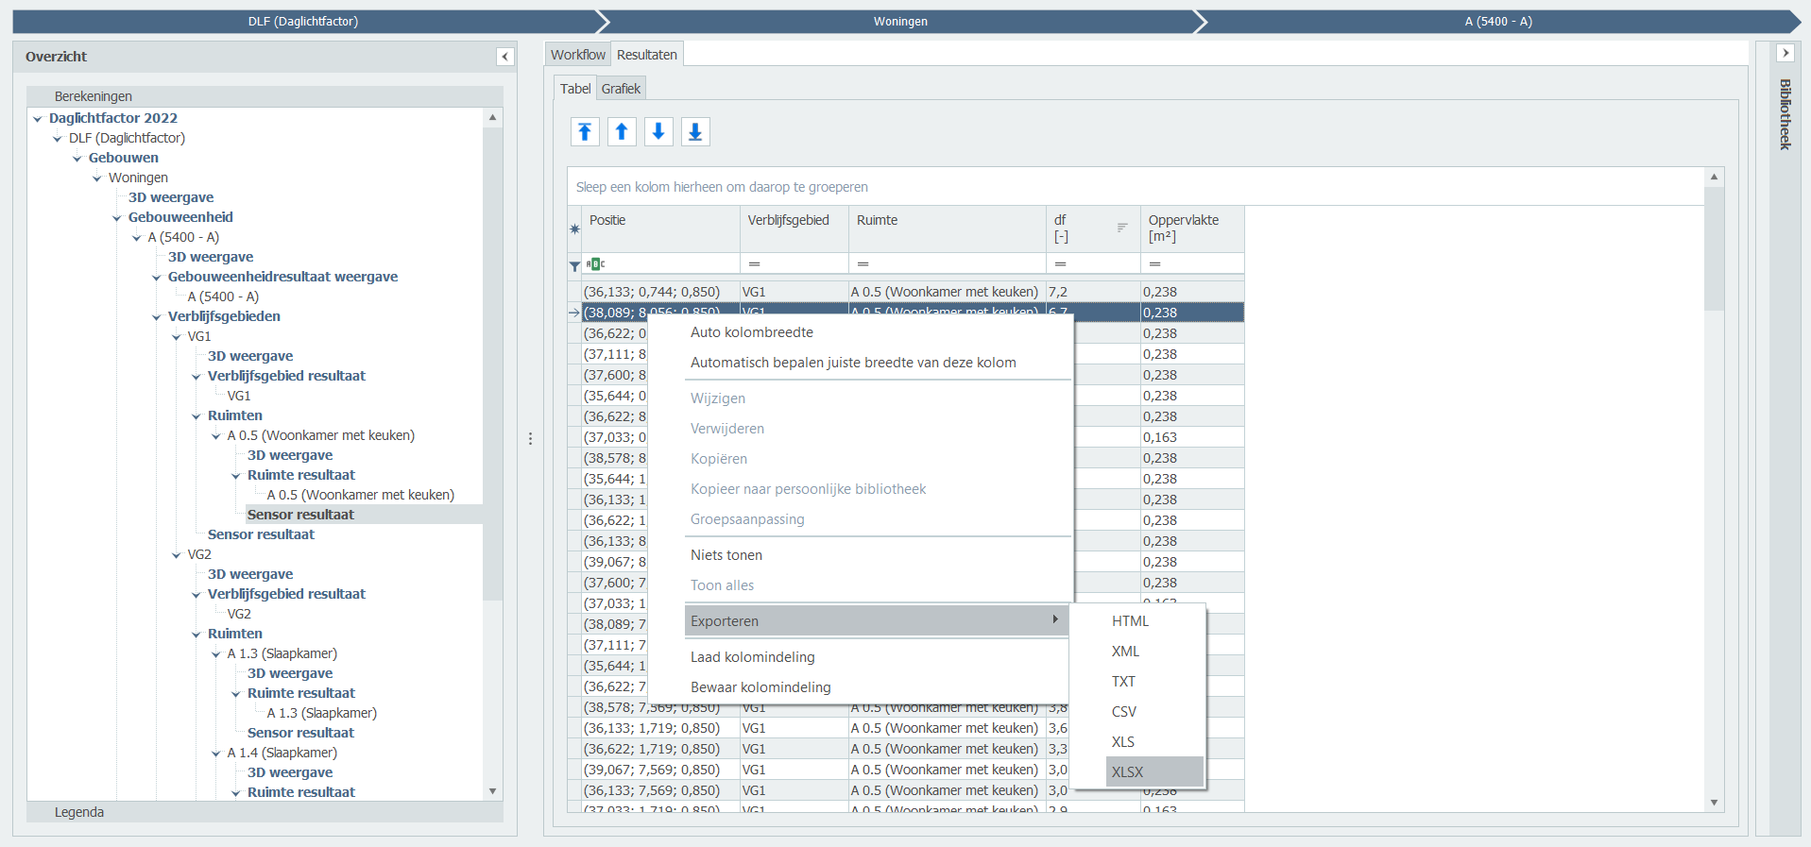
Task: Click Bewaar kolomindeling menu entry
Action: point(760,687)
